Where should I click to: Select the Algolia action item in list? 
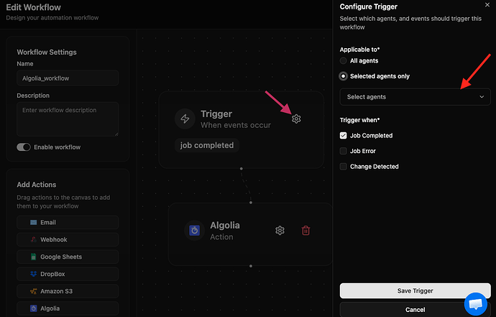[x=68, y=308]
